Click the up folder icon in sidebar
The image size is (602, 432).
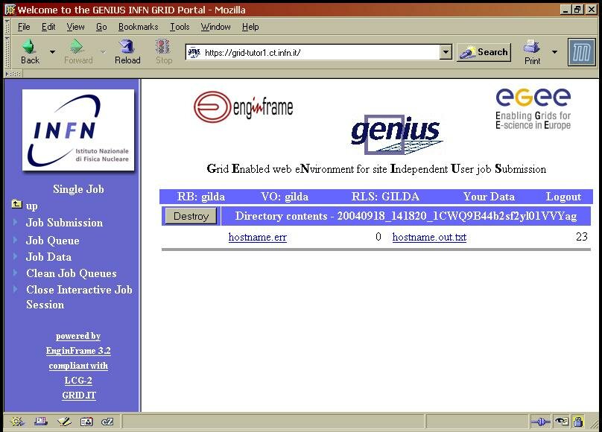(16, 204)
